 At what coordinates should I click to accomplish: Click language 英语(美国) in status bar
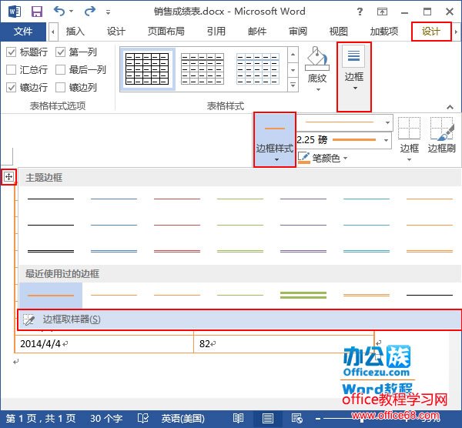(182, 418)
